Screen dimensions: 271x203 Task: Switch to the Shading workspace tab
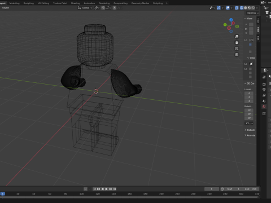coord(75,3)
